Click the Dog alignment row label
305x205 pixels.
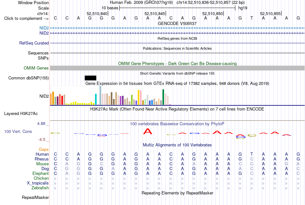click(45, 169)
